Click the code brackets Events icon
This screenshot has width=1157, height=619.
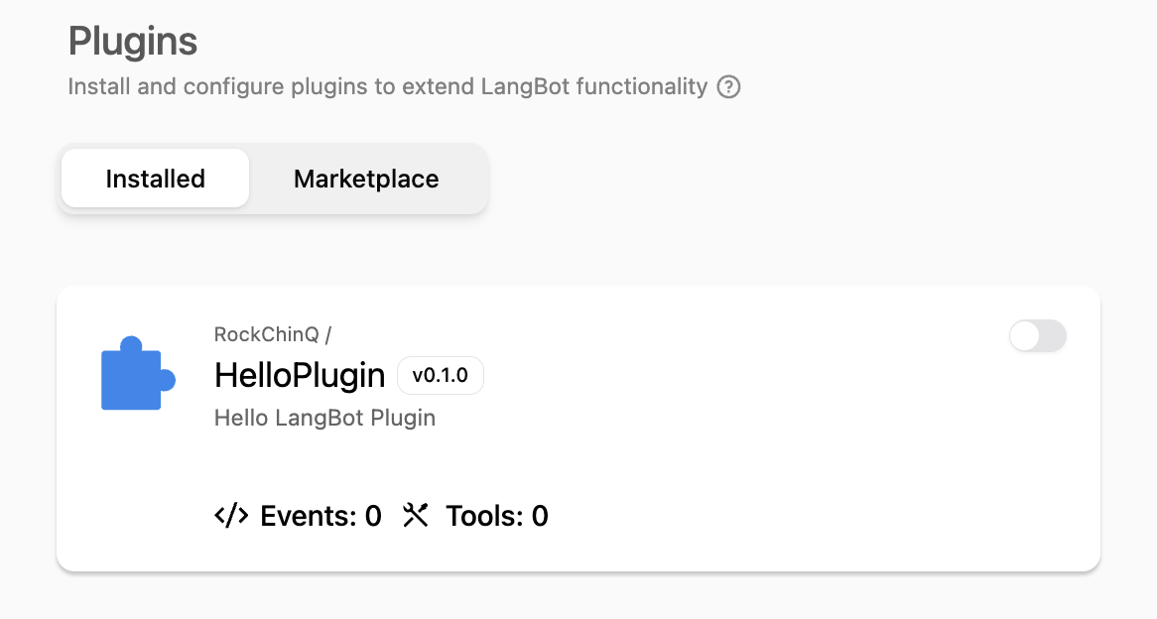tap(231, 516)
